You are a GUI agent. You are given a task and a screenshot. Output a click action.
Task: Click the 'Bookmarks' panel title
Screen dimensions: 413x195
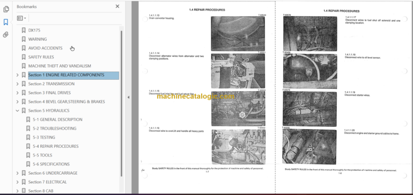[x=26, y=6]
